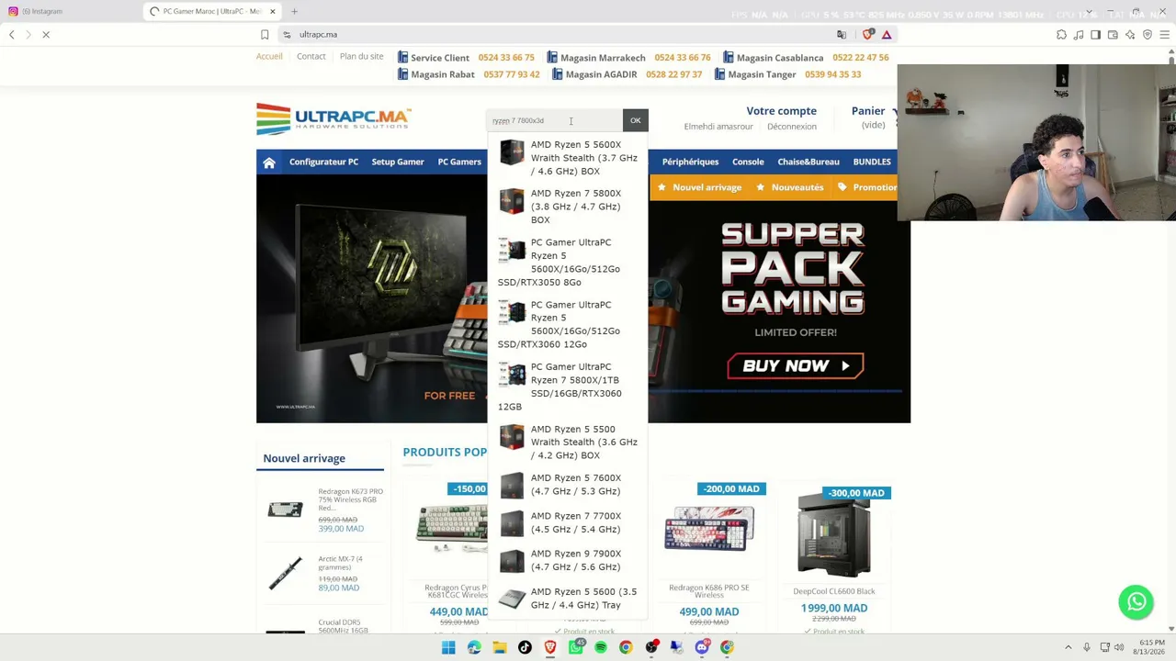Click the Déconnexion link

[x=792, y=127]
